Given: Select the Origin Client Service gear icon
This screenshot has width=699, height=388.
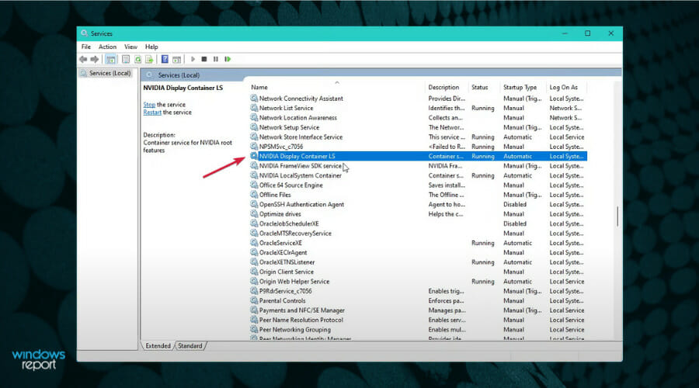Looking at the screenshot, I should [x=254, y=272].
